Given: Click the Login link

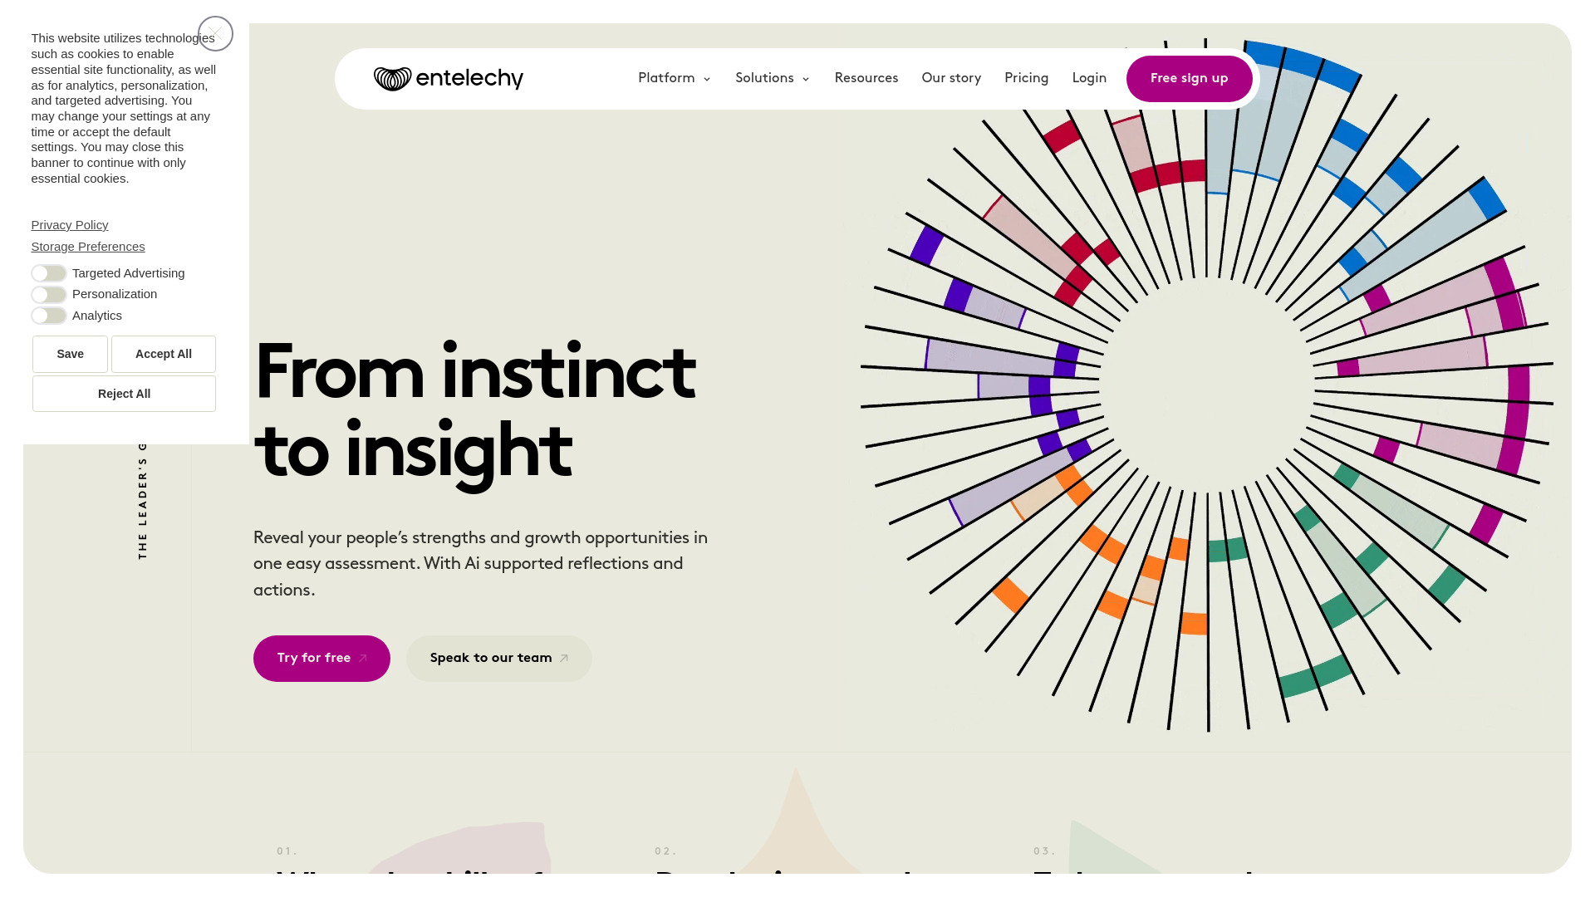Looking at the screenshot, I should pyautogui.click(x=1089, y=78).
